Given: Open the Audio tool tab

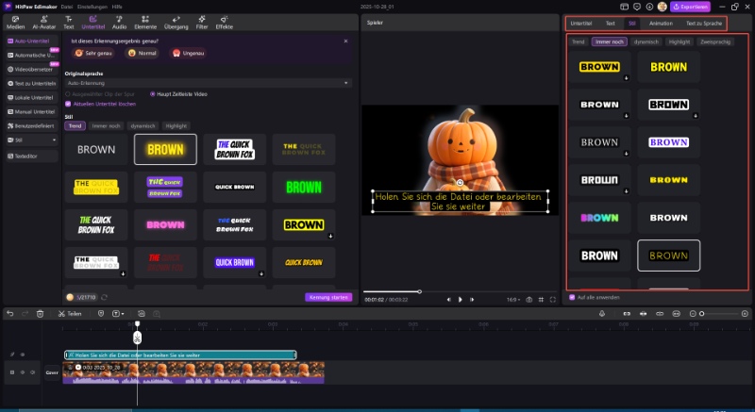Looking at the screenshot, I should pyautogui.click(x=119, y=21).
